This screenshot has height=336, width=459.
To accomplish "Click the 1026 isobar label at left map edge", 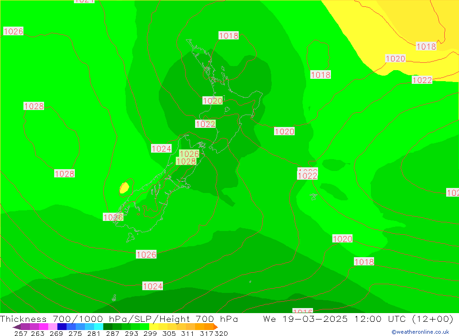I will (x=13, y=31).
